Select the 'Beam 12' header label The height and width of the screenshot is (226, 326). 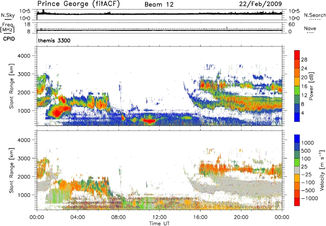159,4
